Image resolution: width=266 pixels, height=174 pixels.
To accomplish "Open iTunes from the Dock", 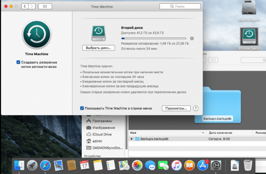I will pos(176,165).
